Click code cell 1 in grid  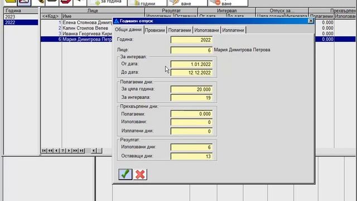51,22
